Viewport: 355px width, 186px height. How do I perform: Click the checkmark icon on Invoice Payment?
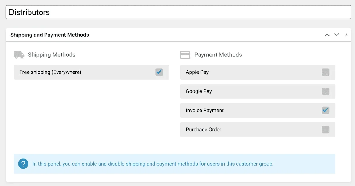[325, 110]
